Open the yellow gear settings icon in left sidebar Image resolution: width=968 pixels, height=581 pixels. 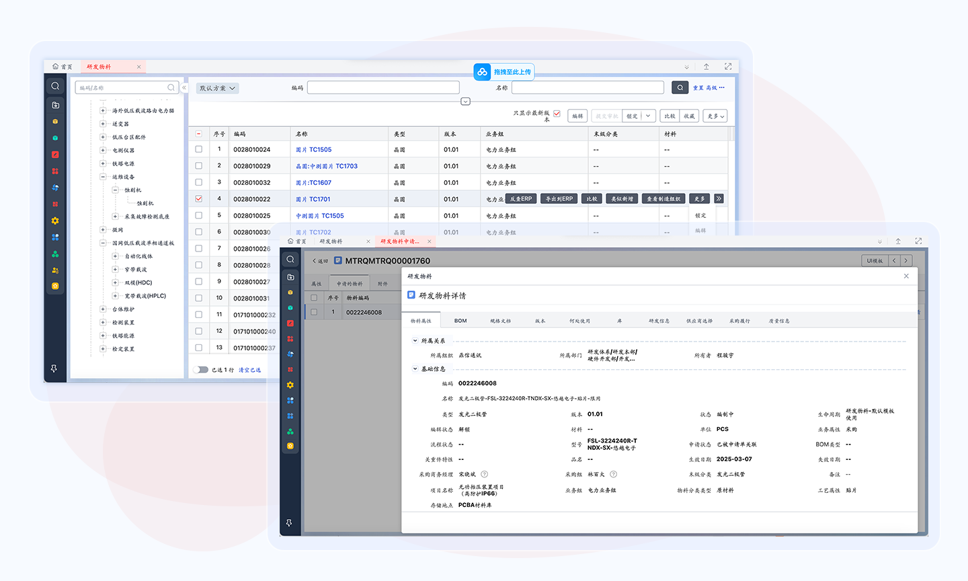[55, 221]
